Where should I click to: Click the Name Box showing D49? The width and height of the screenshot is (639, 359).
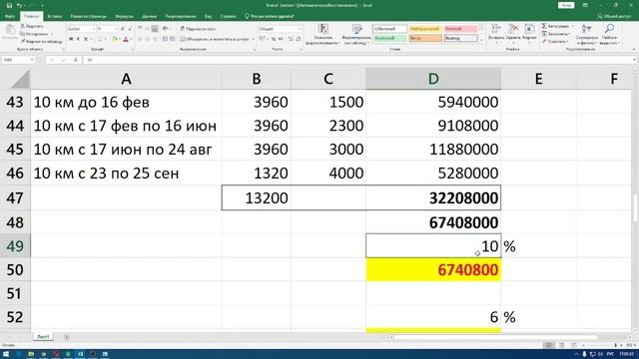(x=18, y=60)
